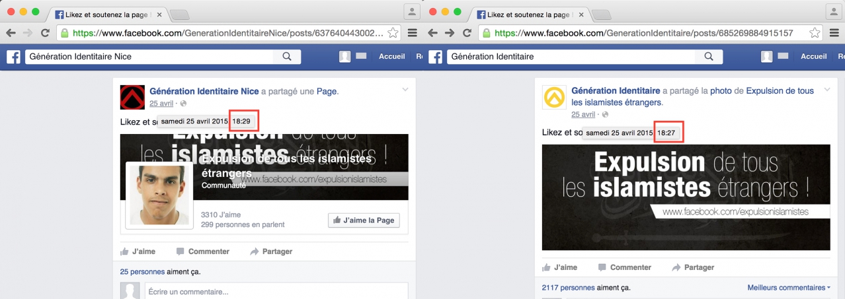Click privacy globe icon on right post

pyautogui.click(x=606, y=114)
